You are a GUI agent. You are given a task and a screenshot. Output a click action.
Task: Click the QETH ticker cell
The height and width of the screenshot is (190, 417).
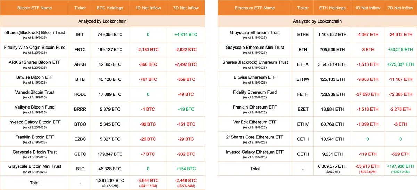pos(303,154)
